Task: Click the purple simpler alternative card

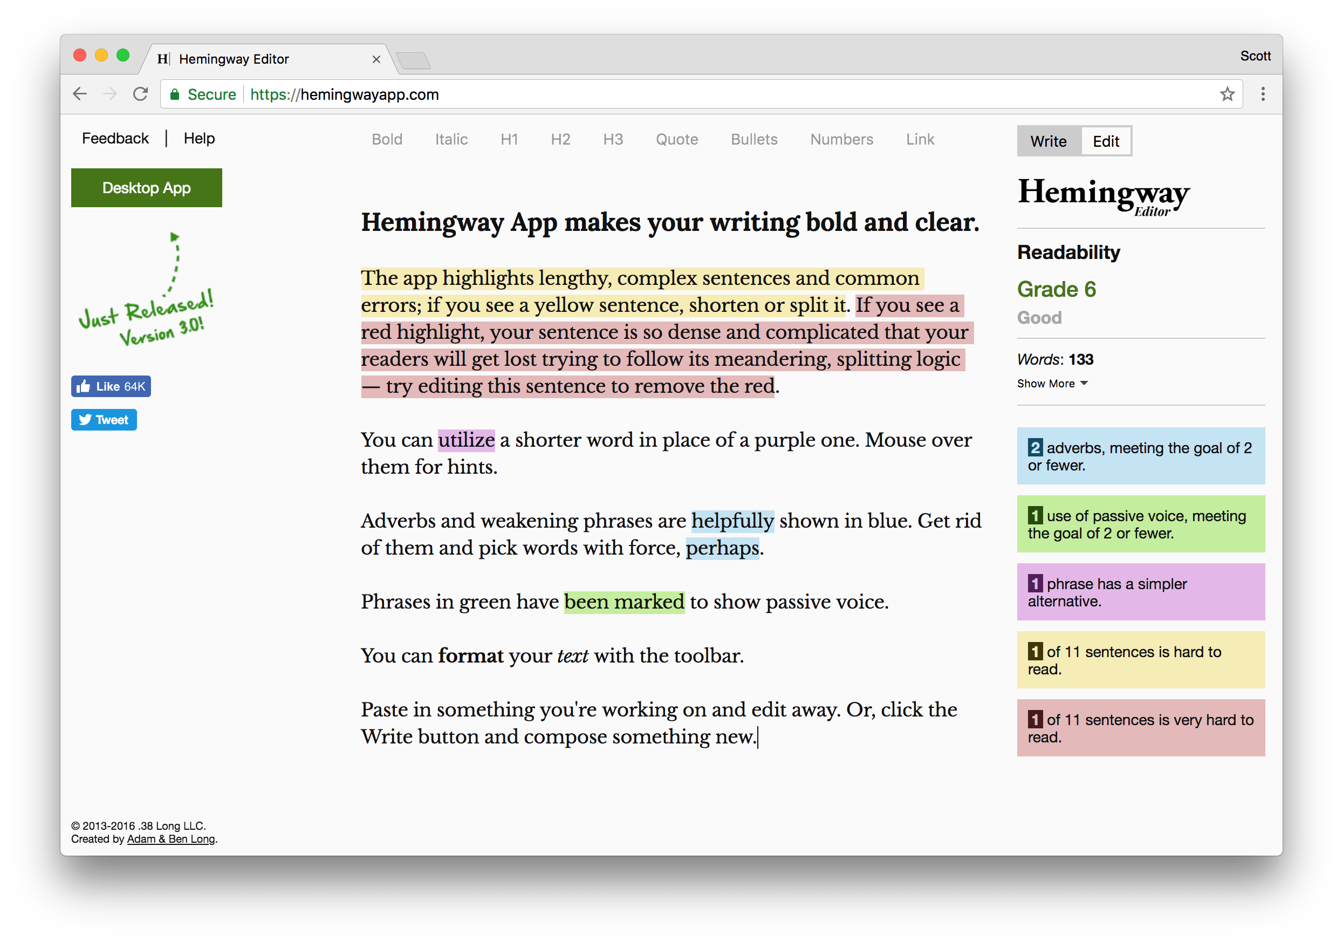Action: pos(1141,591)
